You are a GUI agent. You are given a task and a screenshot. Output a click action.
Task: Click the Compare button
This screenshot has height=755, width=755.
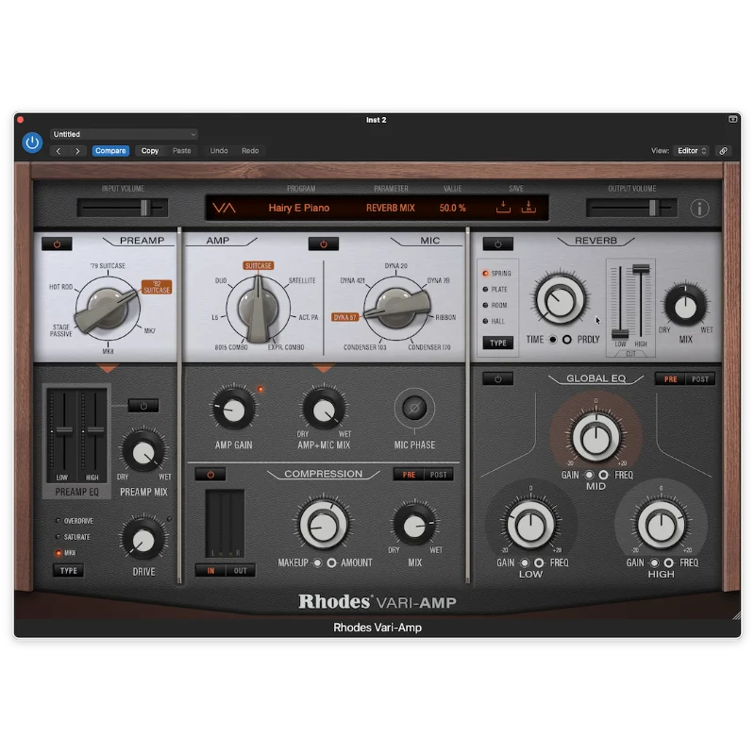110,151
